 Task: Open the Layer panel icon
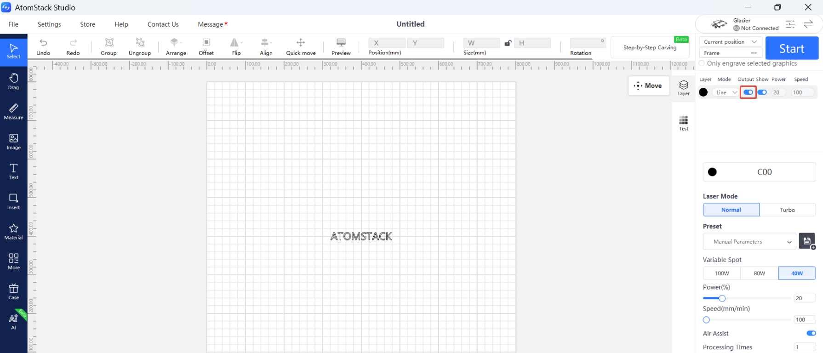coord(684,88)
